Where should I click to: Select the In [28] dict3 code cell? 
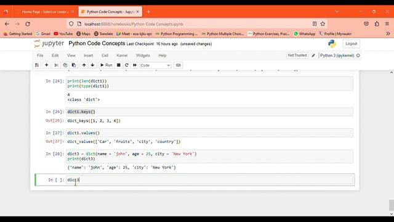point(209,156)
